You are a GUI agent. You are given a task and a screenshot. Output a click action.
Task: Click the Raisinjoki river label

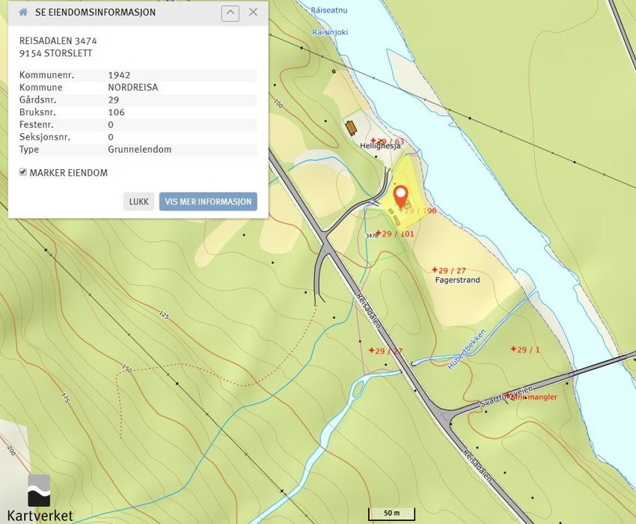(x=330, y=32)
